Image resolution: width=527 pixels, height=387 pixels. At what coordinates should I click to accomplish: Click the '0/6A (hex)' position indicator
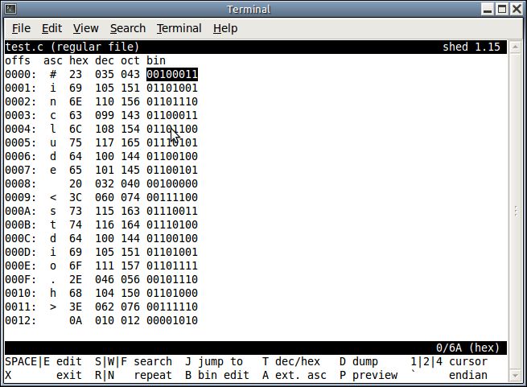467,348
